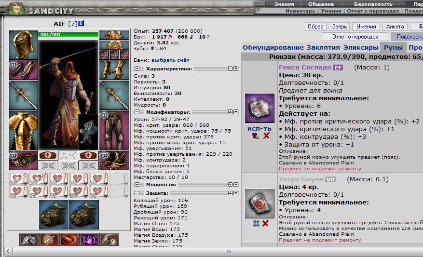The height and width of the screenshot is (257, 423).
Task: Click the scroll-left arrow of the horizontal scrollbar
Action: (x=8, y=251)
